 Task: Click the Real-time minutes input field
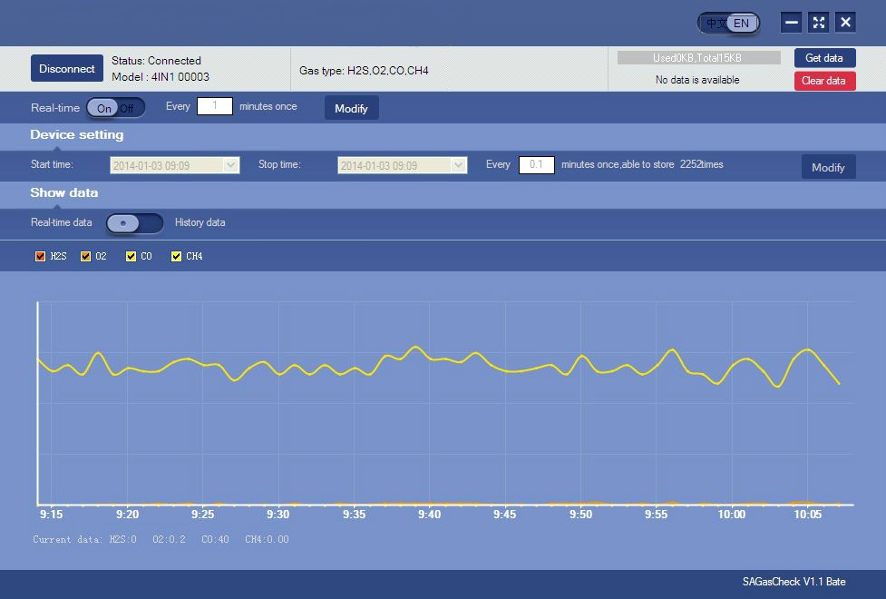215,106
